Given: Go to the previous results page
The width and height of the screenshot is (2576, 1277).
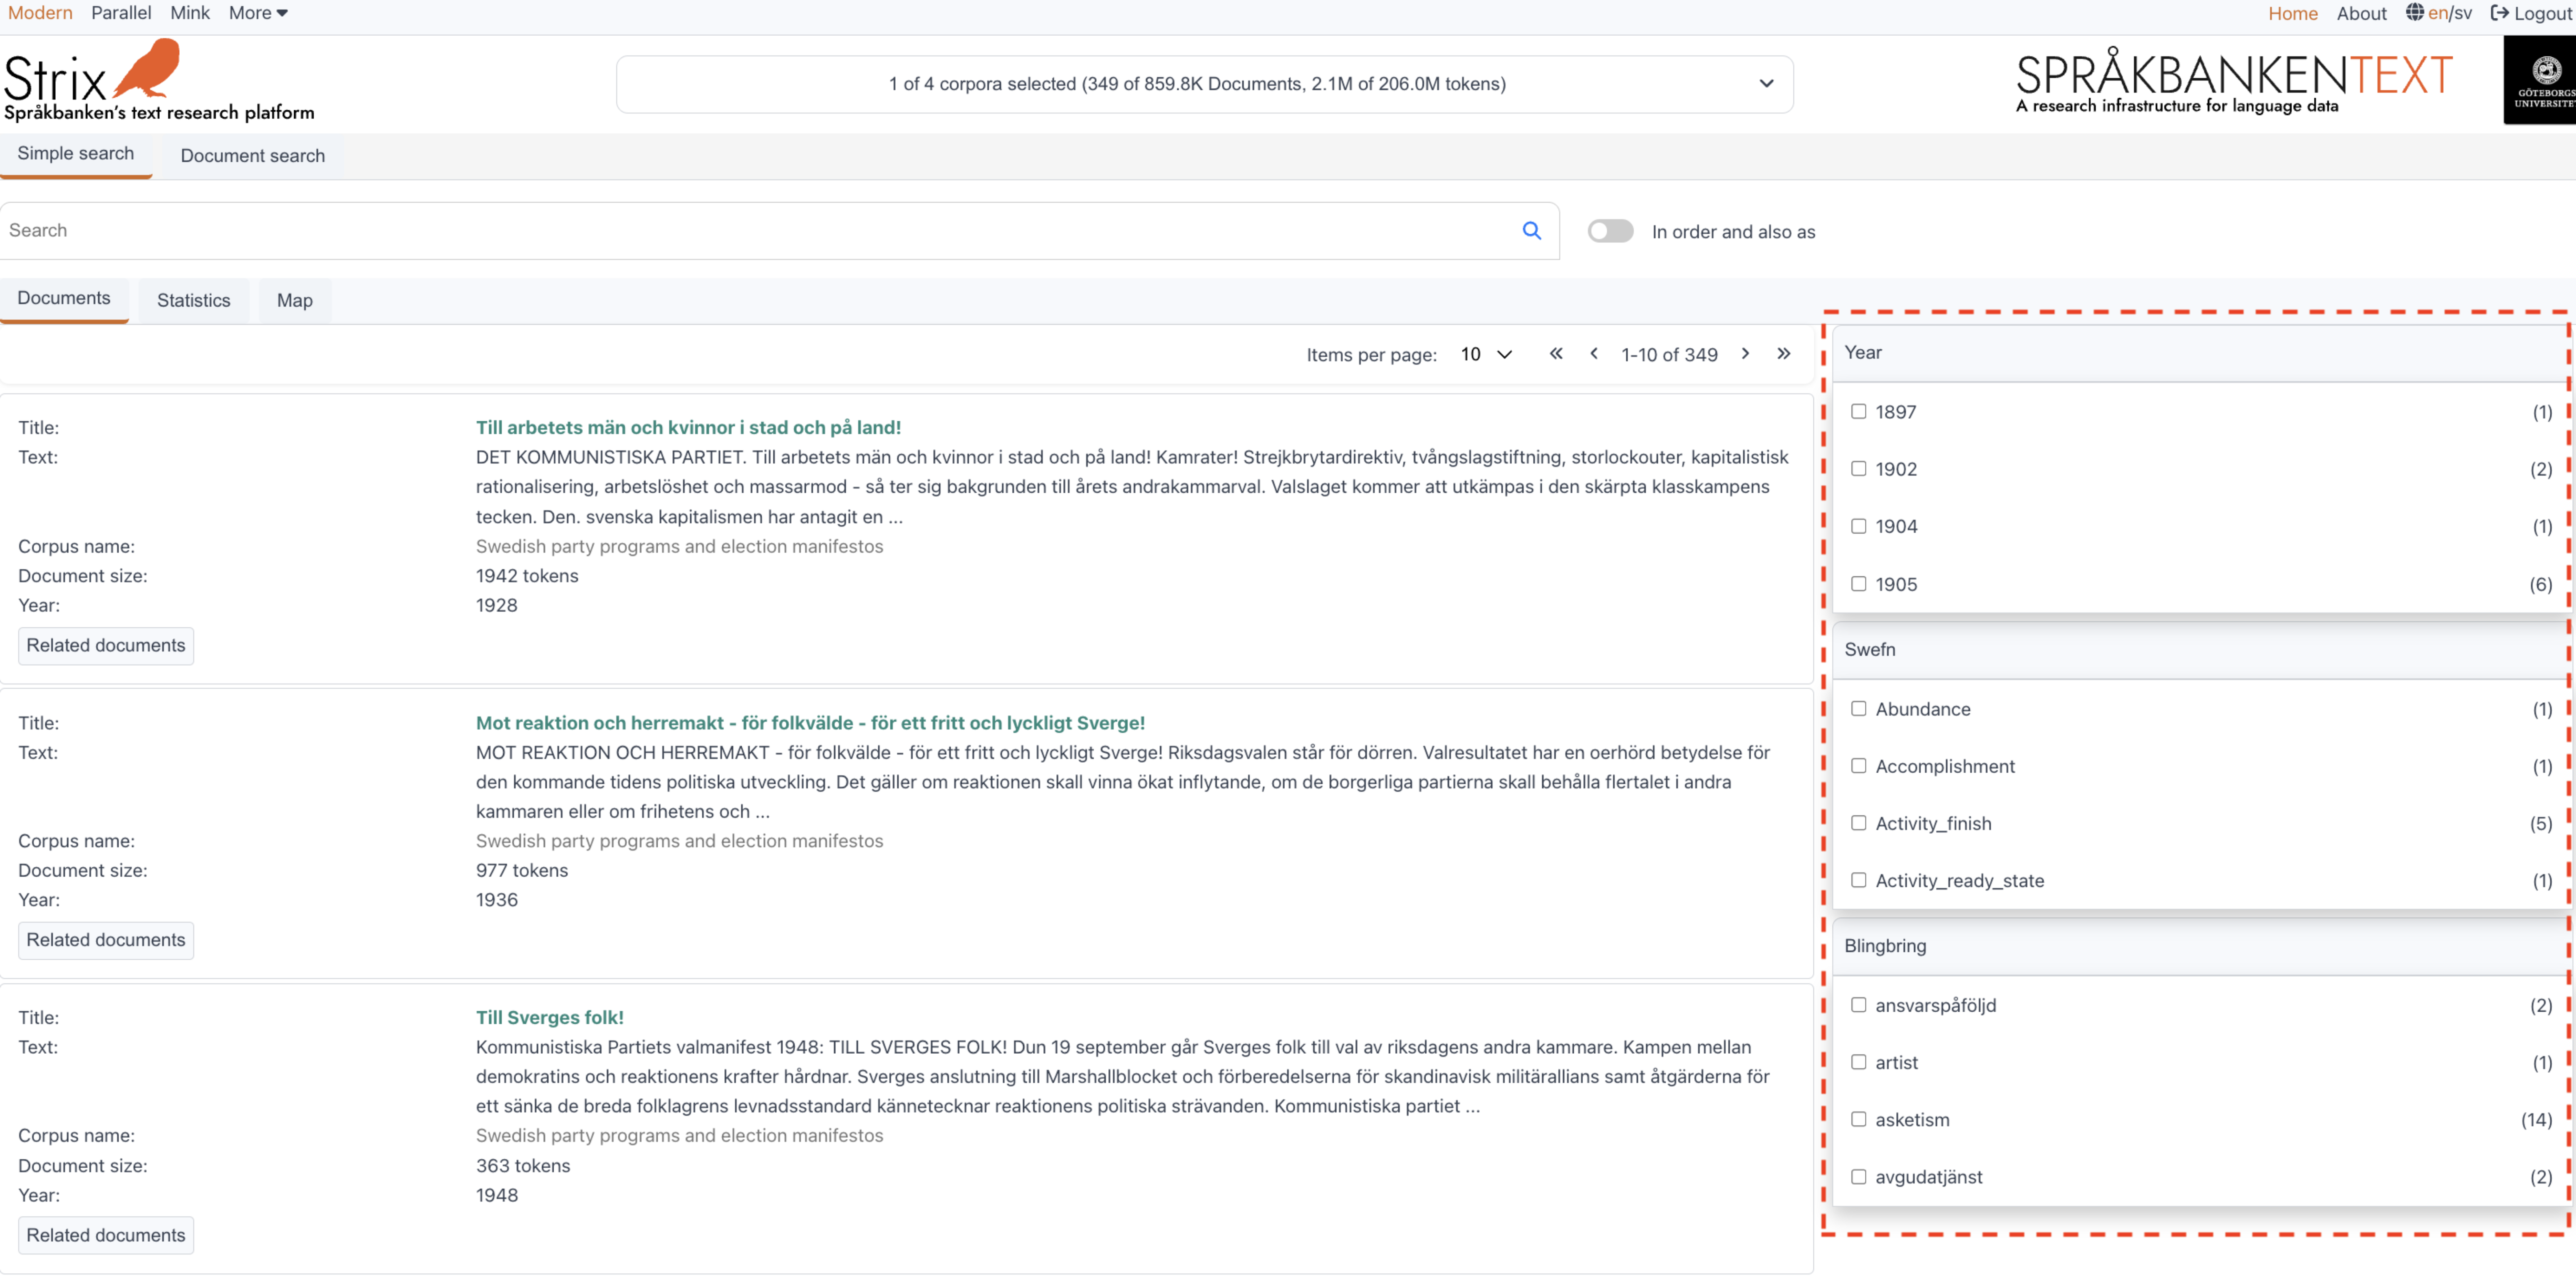Looking at the screenshot, I should click(x=1594, y=354).
